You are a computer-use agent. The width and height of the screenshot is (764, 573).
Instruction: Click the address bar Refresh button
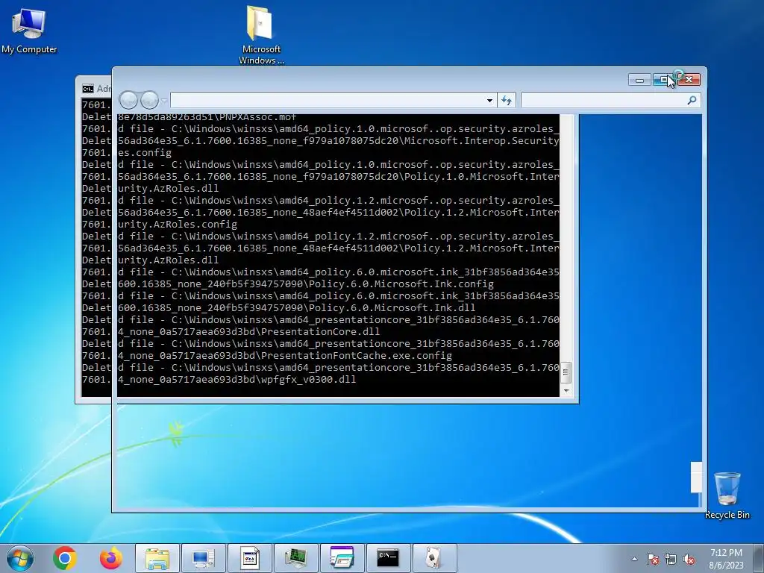(507, 101)
